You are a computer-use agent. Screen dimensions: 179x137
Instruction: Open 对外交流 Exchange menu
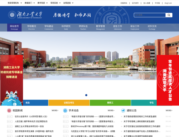(152, 27)
